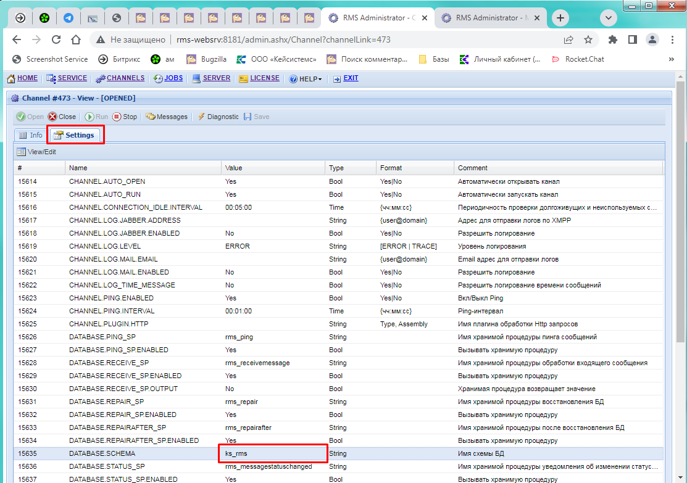Image resolution: width=687 pixels, height=483 pixels.
Task: Show more bookmarks via the chevron
Action: coord(671,59)
